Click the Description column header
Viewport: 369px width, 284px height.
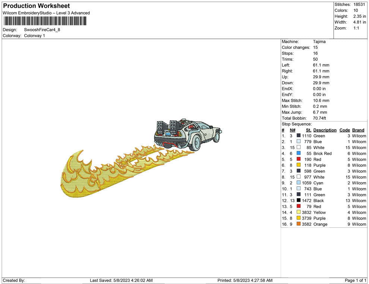click(x=325, y=130)
